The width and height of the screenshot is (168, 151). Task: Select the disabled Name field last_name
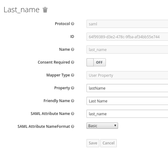[127, 49]
